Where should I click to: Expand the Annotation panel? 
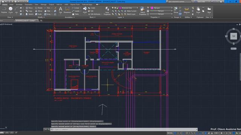(x=70, y=17)
